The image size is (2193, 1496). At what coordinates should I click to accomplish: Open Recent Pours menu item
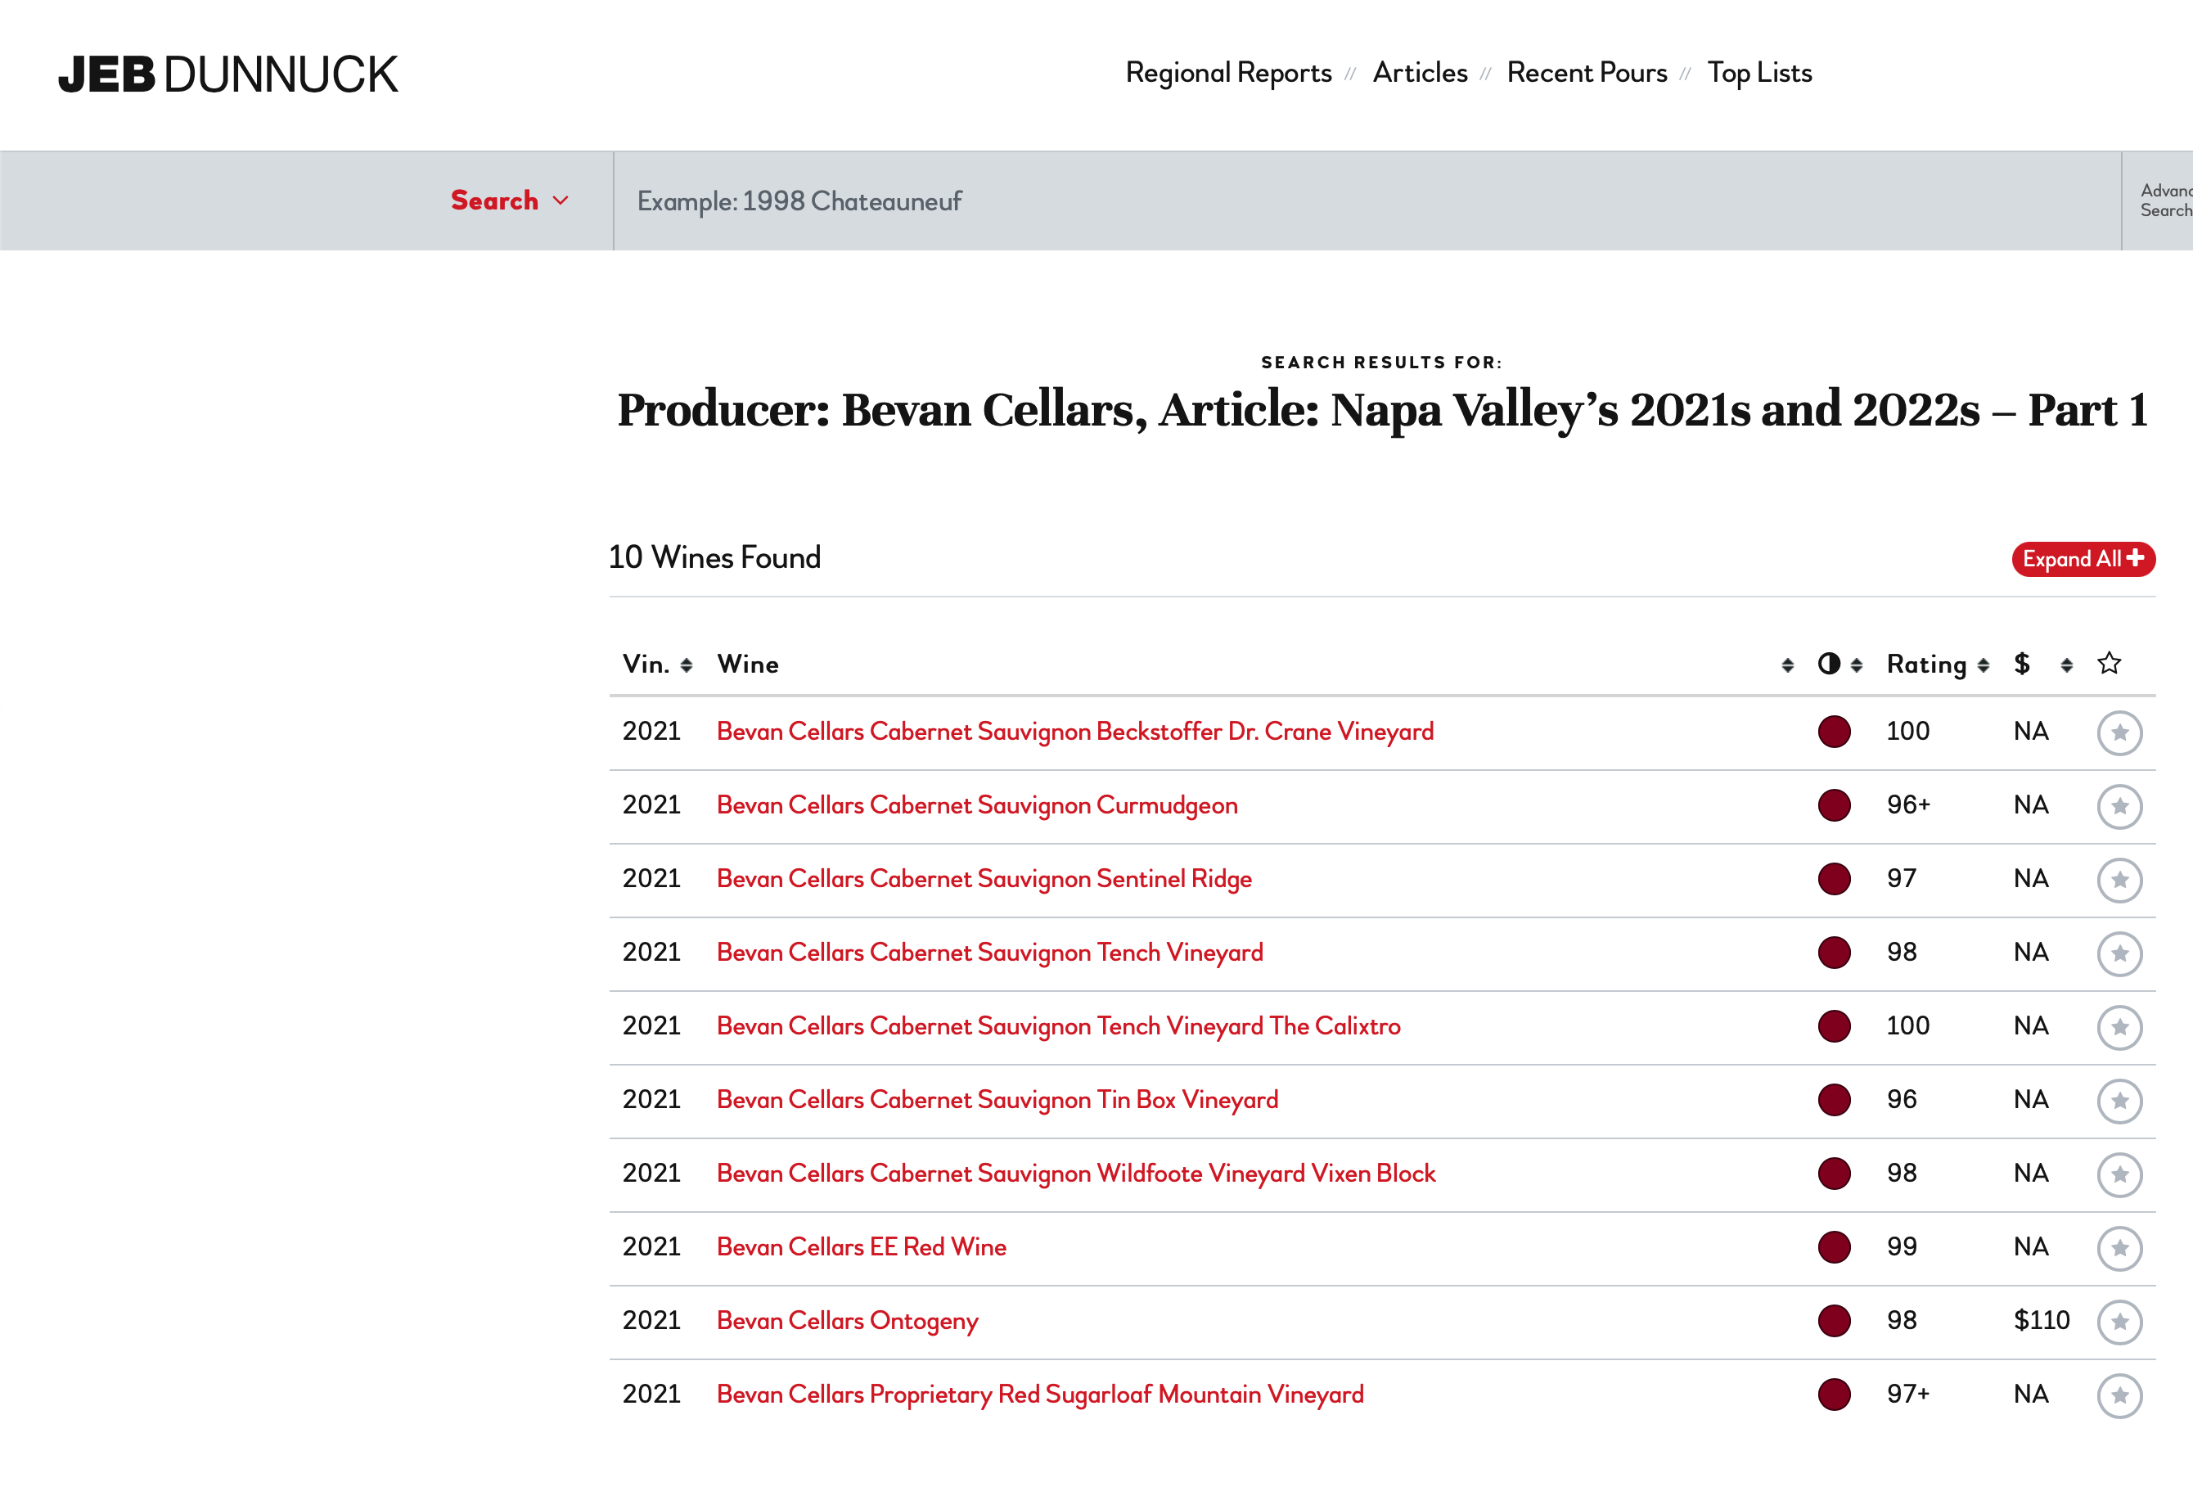point(1587,73)
